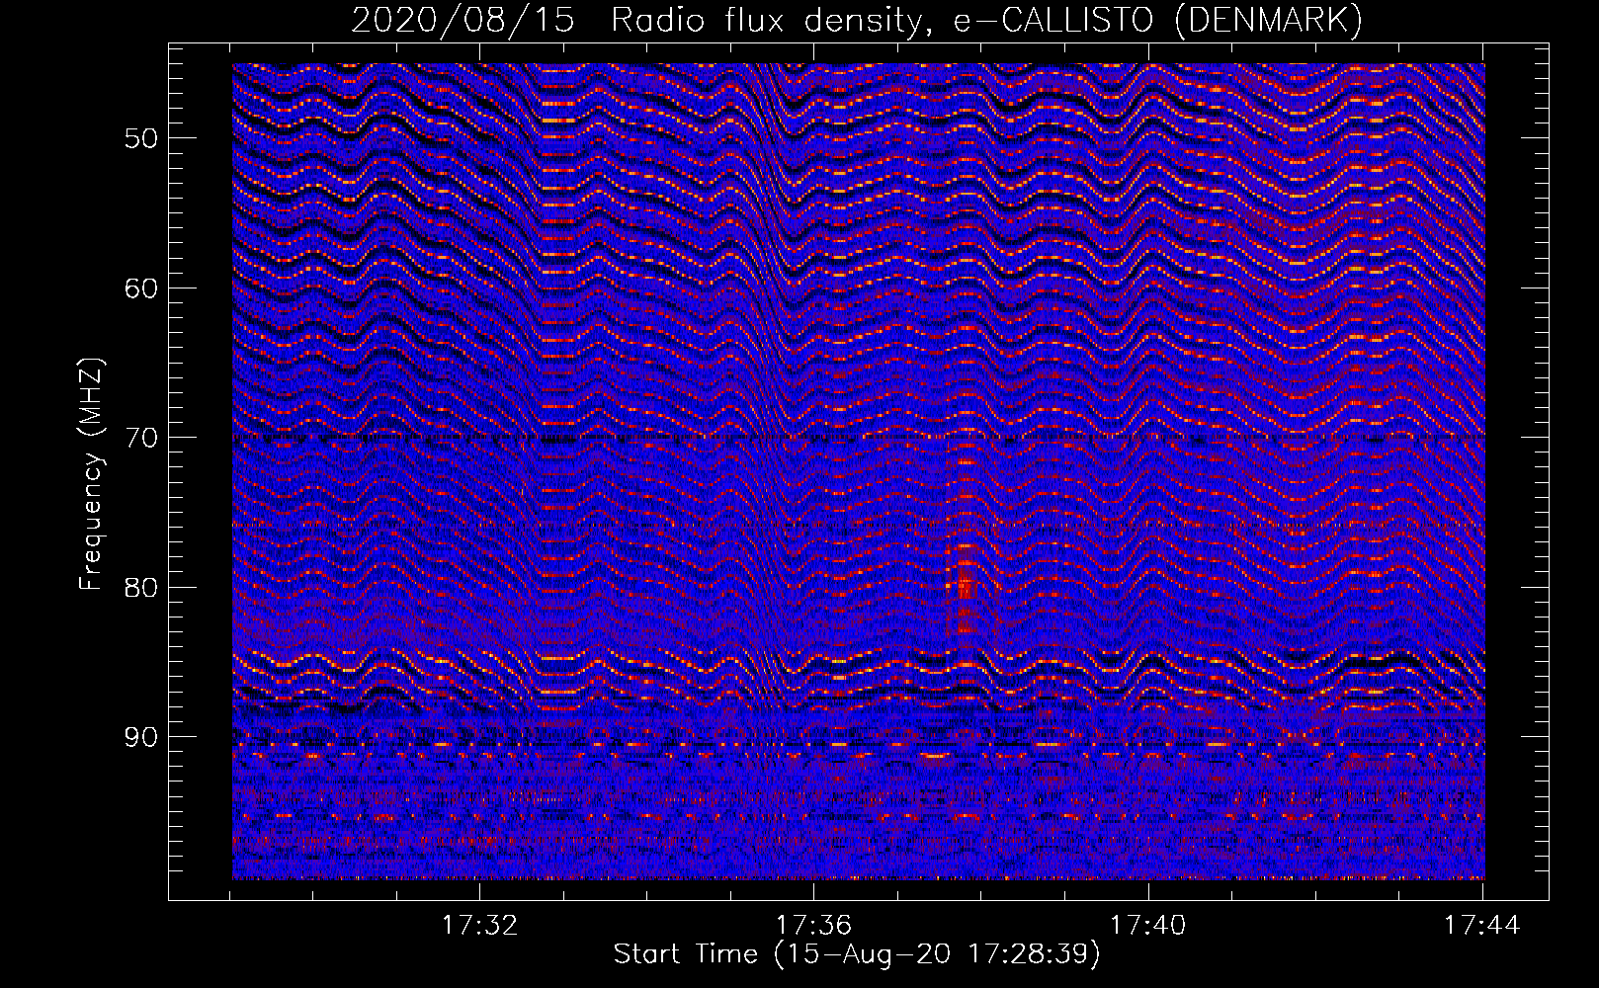The height and width of the screenshot is (988, 1599).
Task: Click the 50 frequency tick label
Action: [140, 138]
